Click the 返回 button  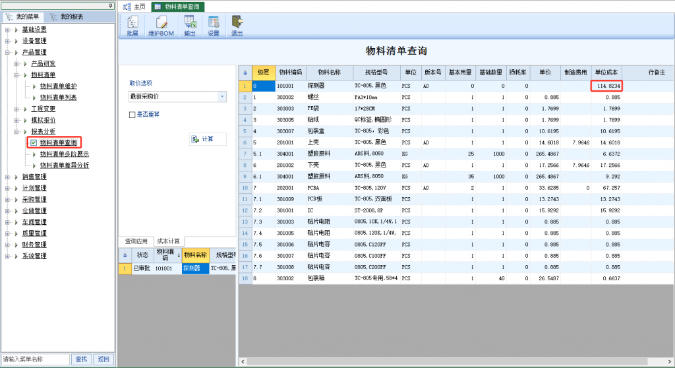[103, 359]
